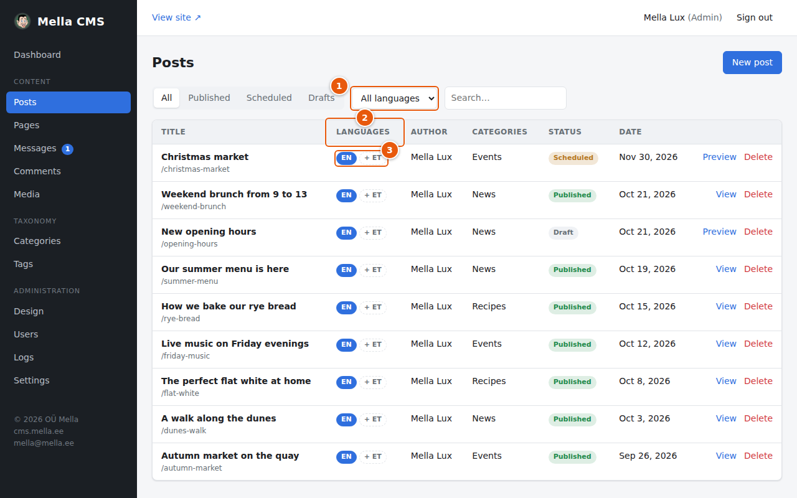
Task: Click the Mella CMS avatar logo
Action: [22, 21]
